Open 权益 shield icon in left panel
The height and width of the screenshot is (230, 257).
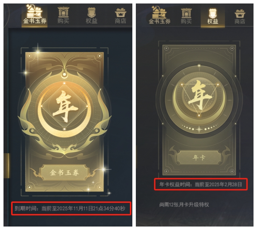point(91,12)
